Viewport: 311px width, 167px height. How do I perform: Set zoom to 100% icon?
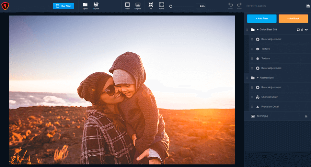(161, 5)
